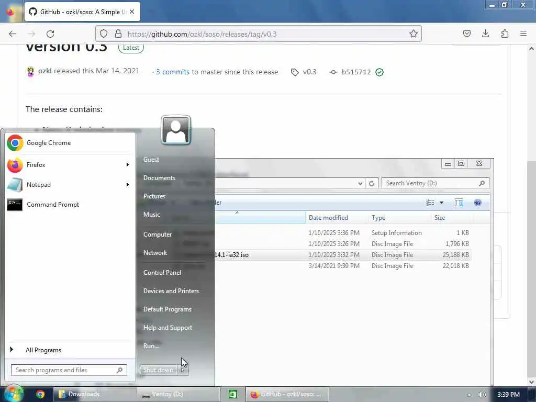
Task: Open Firefox hamburger menu
Action: [x=523, y=34]
